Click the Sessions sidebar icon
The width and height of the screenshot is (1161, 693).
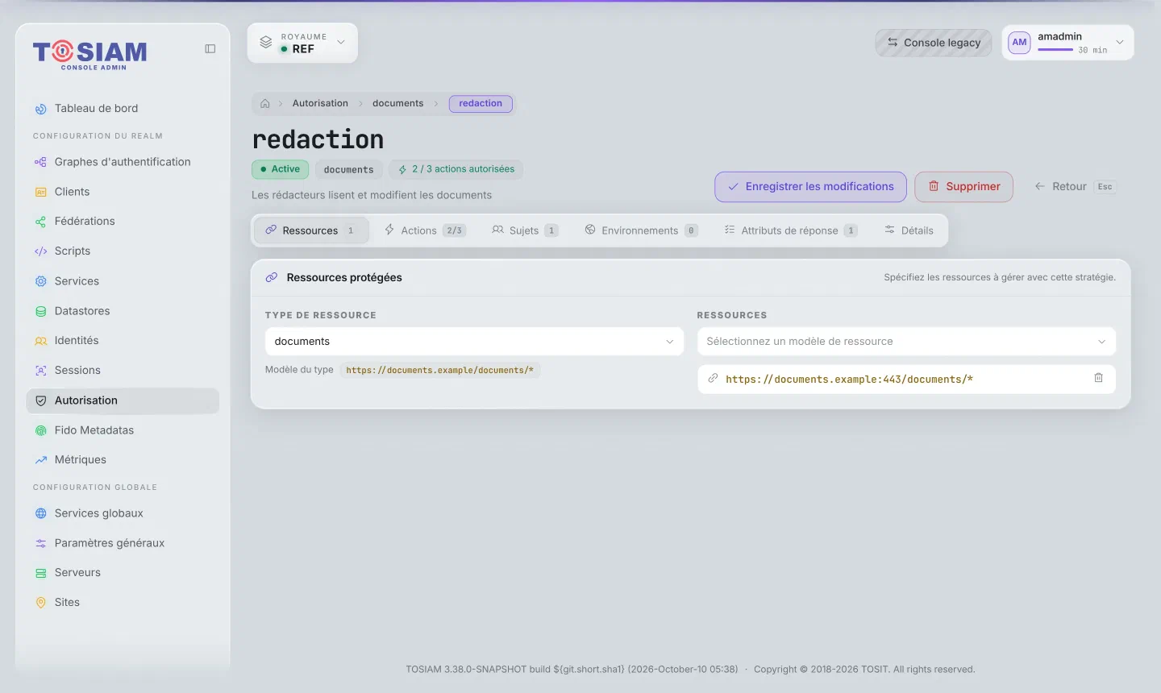click(41, 371)
